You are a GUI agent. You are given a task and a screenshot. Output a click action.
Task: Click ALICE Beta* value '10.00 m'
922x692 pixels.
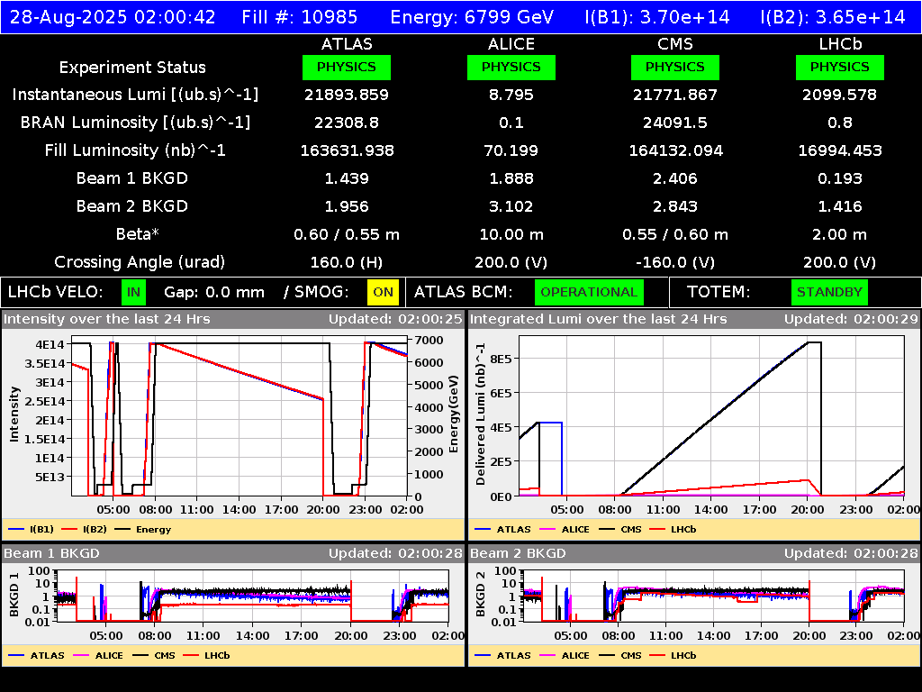[511, 234]
